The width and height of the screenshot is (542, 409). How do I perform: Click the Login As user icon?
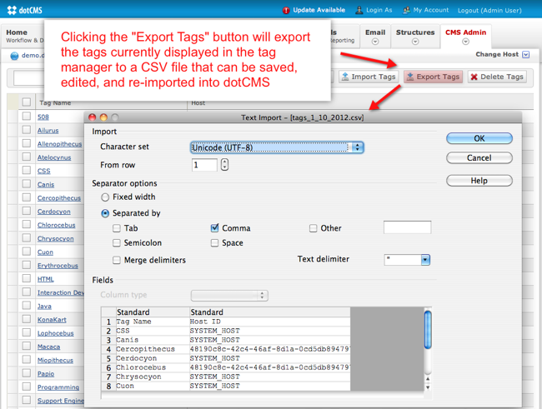[x=359, y=10]
